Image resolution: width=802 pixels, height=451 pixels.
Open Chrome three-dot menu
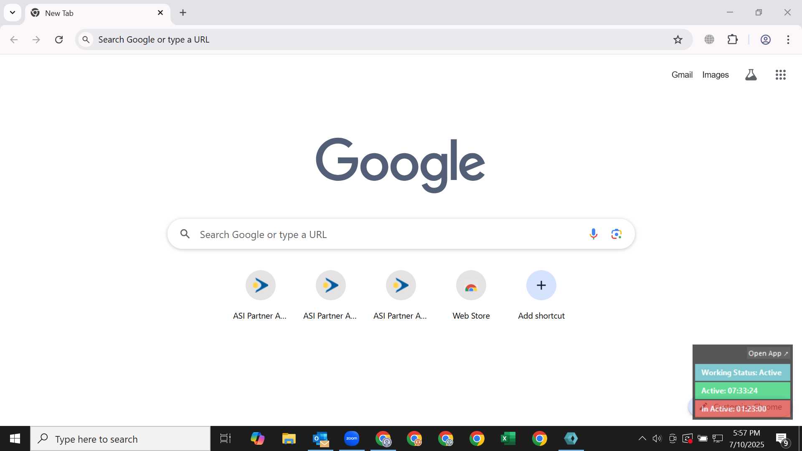pyautogui.click(x=788, y=40)
